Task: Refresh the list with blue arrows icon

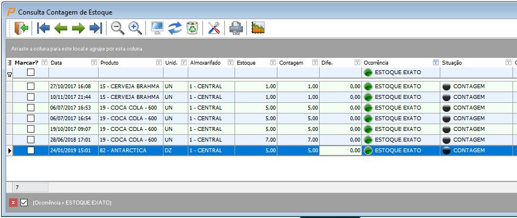Action: [175, 28]
